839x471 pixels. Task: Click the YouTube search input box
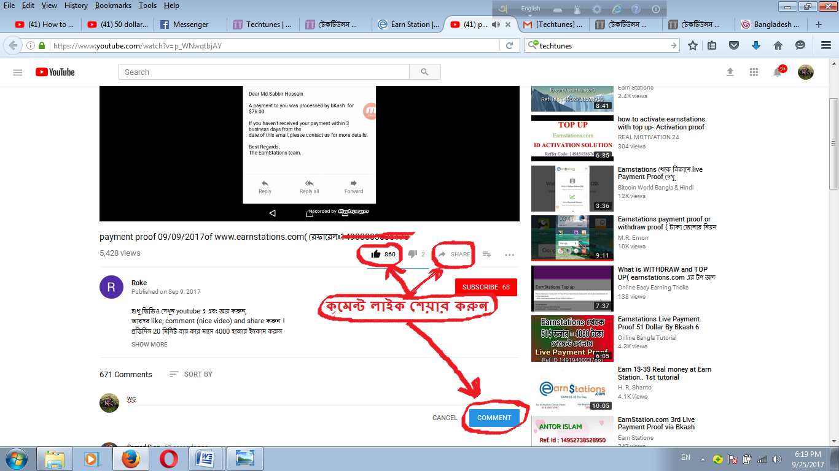tap(264, 72)
